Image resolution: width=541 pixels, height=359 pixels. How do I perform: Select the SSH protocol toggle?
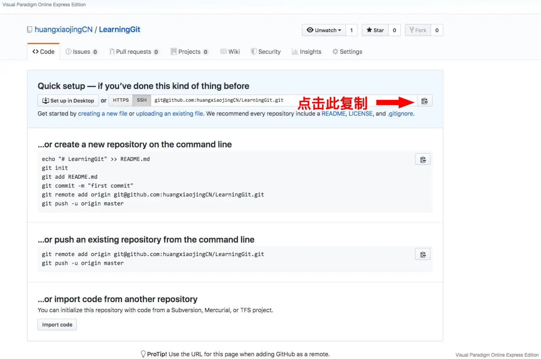coord(142,101)
